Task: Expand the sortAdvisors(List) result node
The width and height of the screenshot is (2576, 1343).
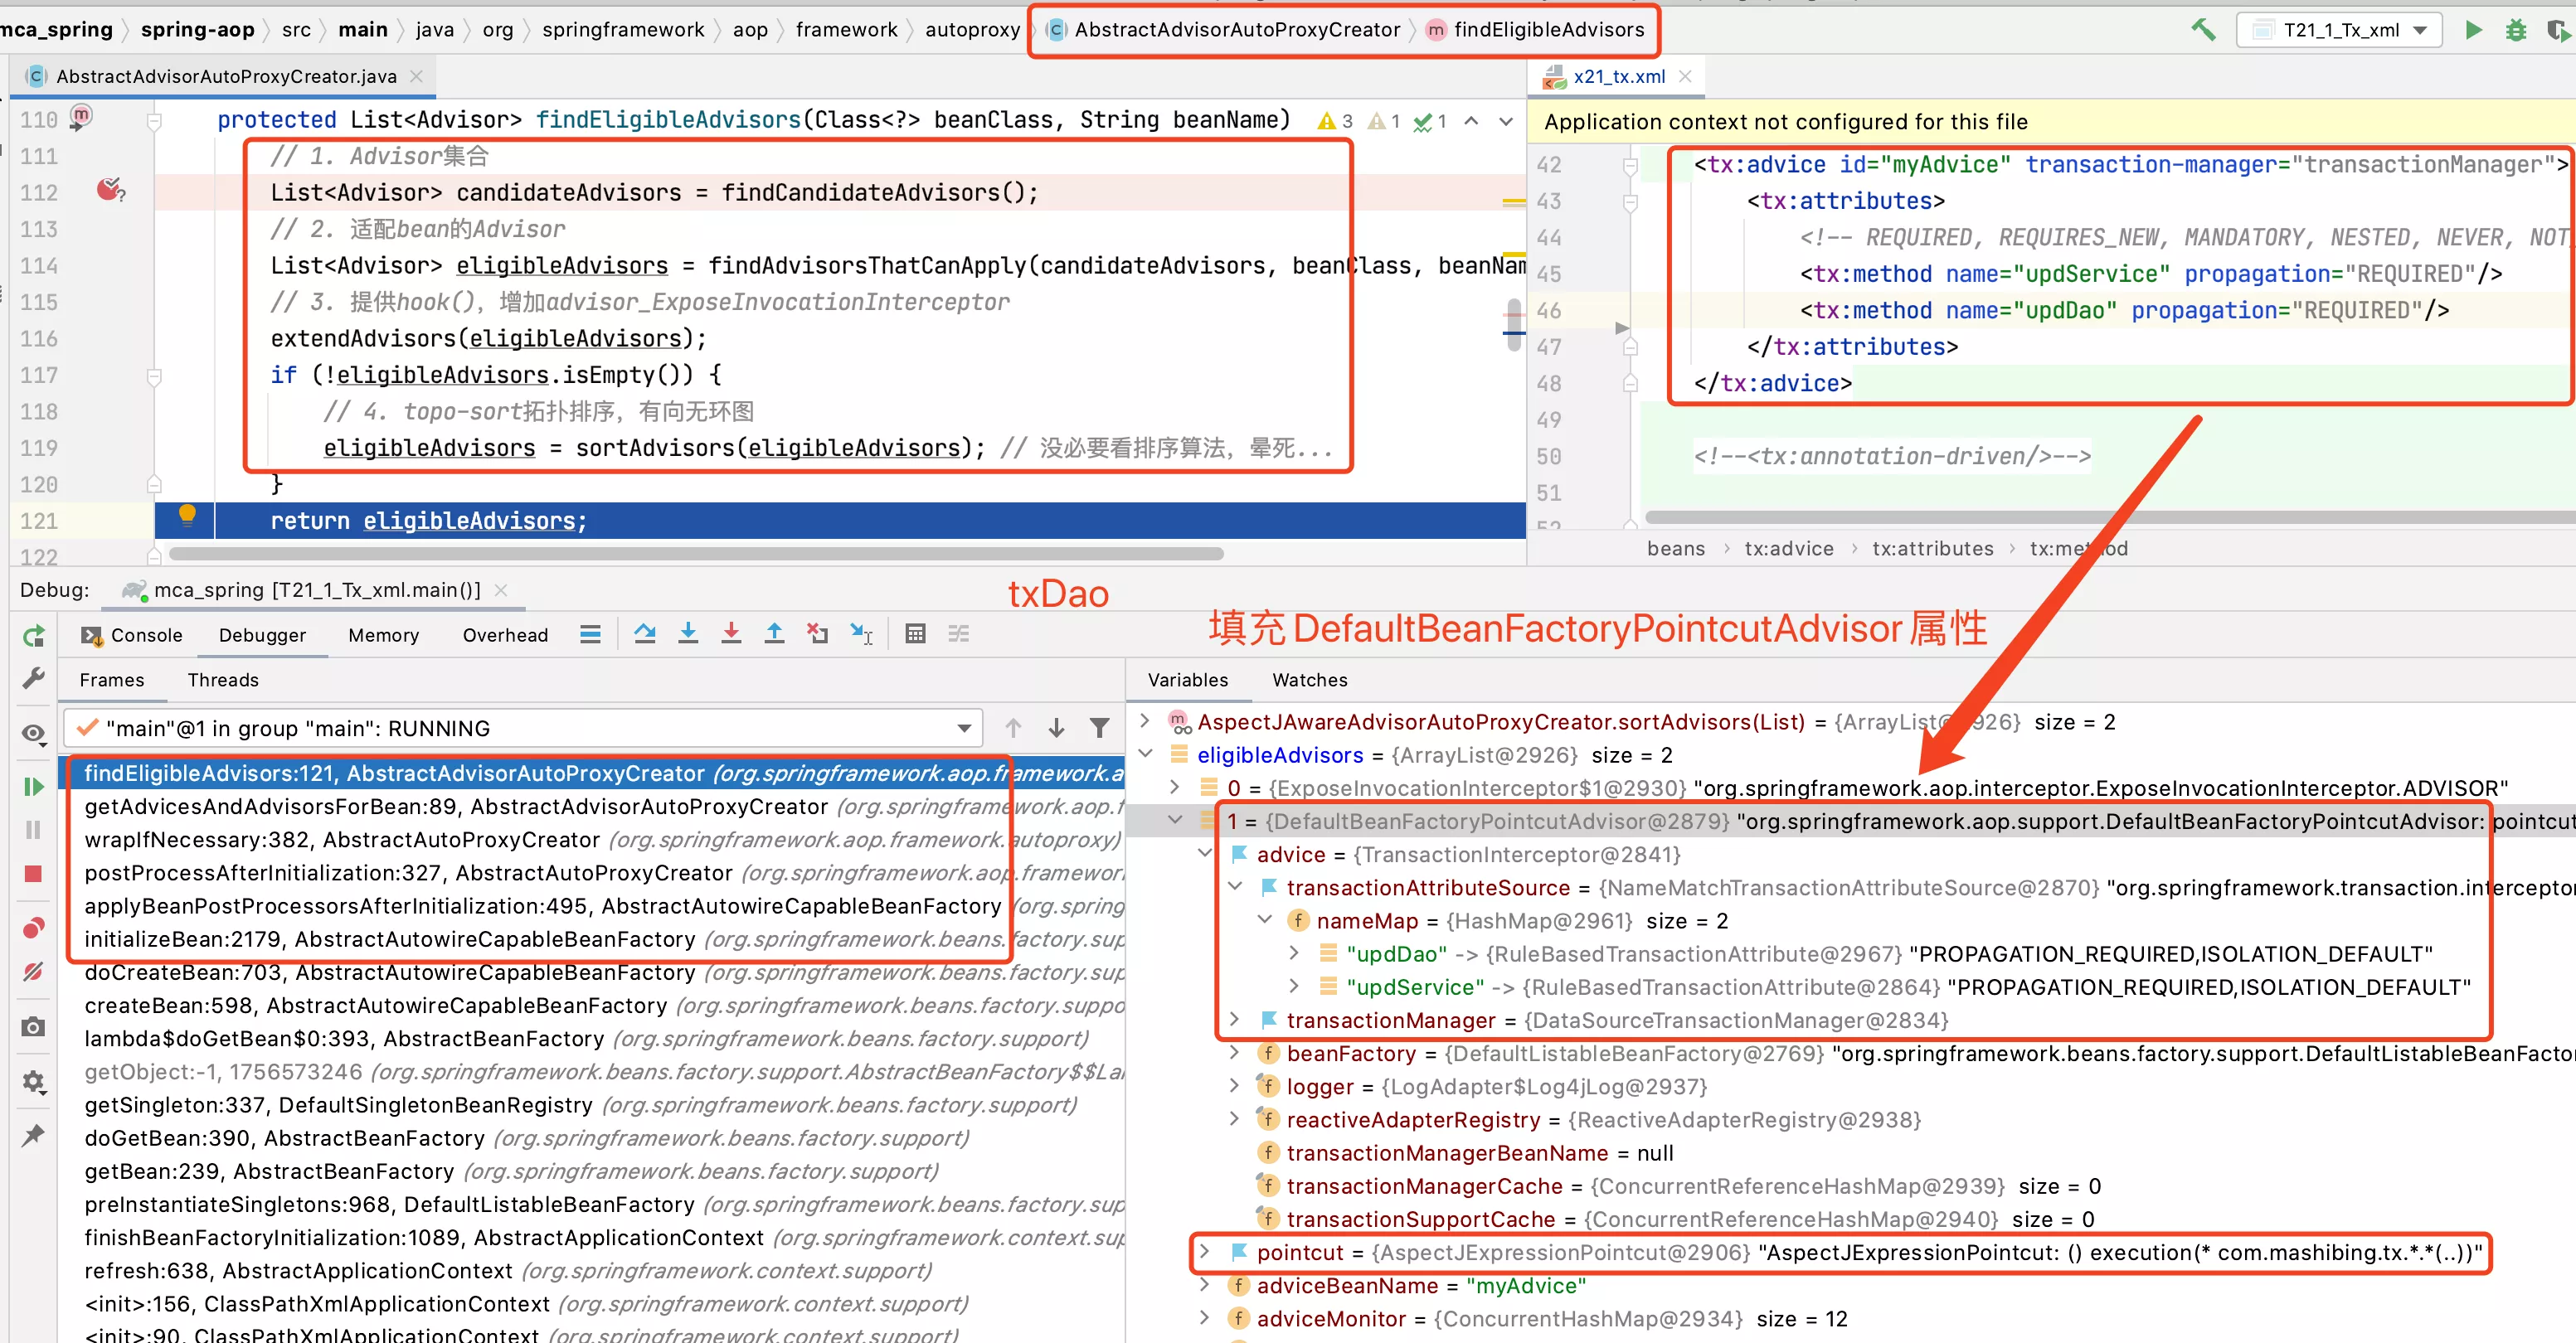Action: (1146, 720)
